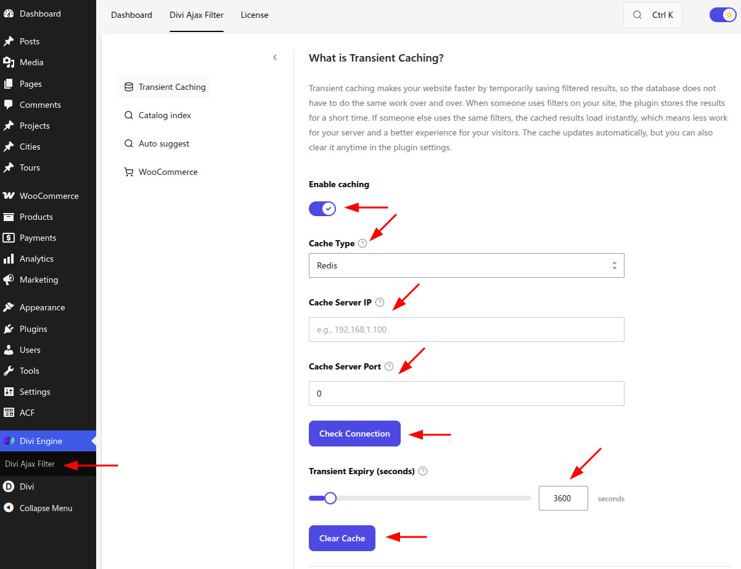The image size is (741, 569).
Task: Toggle the Enable caching switch
Action: (322, 209)
